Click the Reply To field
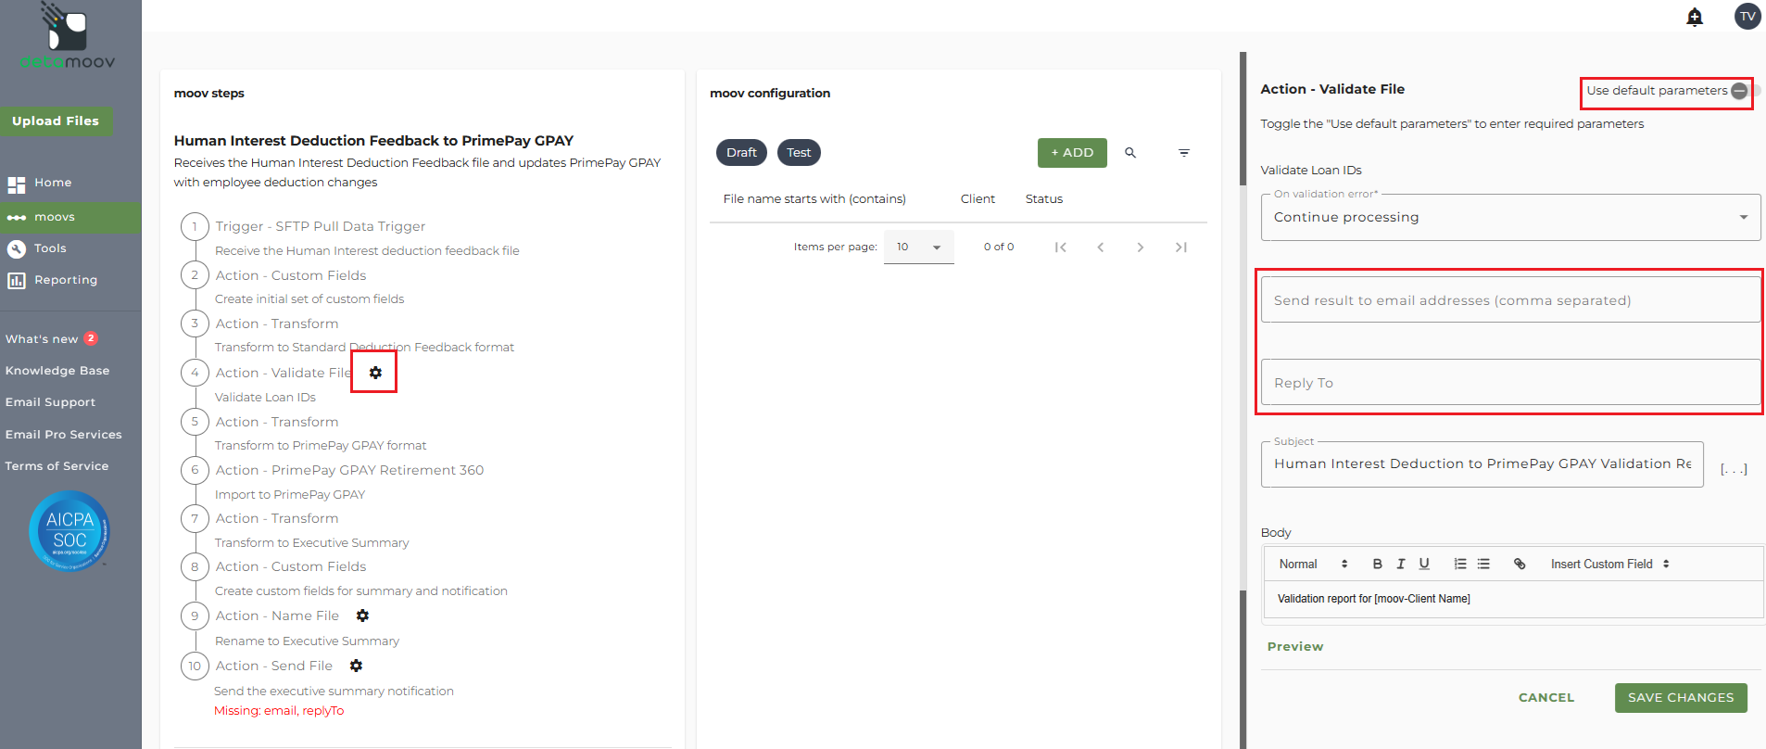 pyautogui.click(x=1510, y=382)
